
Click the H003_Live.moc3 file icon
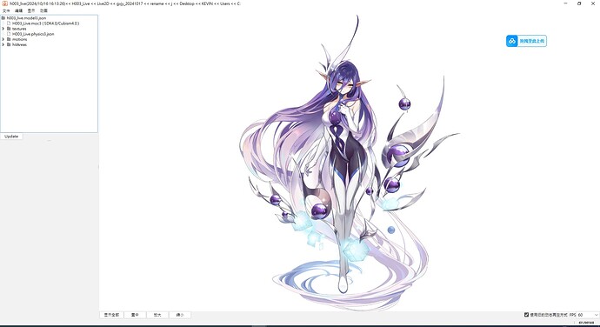tap(9, 23)
